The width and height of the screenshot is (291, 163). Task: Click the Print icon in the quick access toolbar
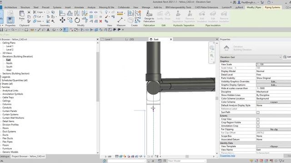tap(26, 30)
